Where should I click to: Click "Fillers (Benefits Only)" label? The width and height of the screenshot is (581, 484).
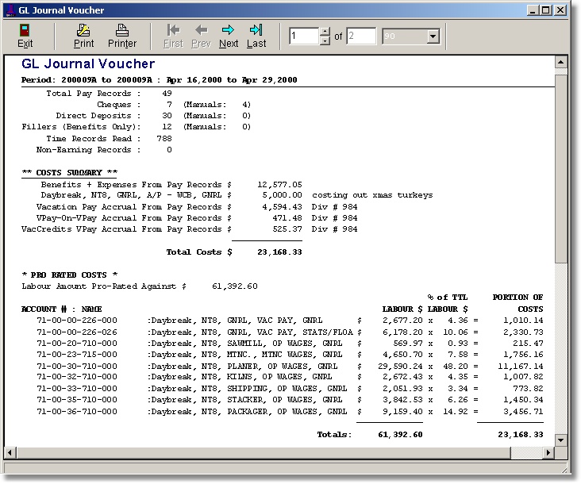tap(81, 127)
